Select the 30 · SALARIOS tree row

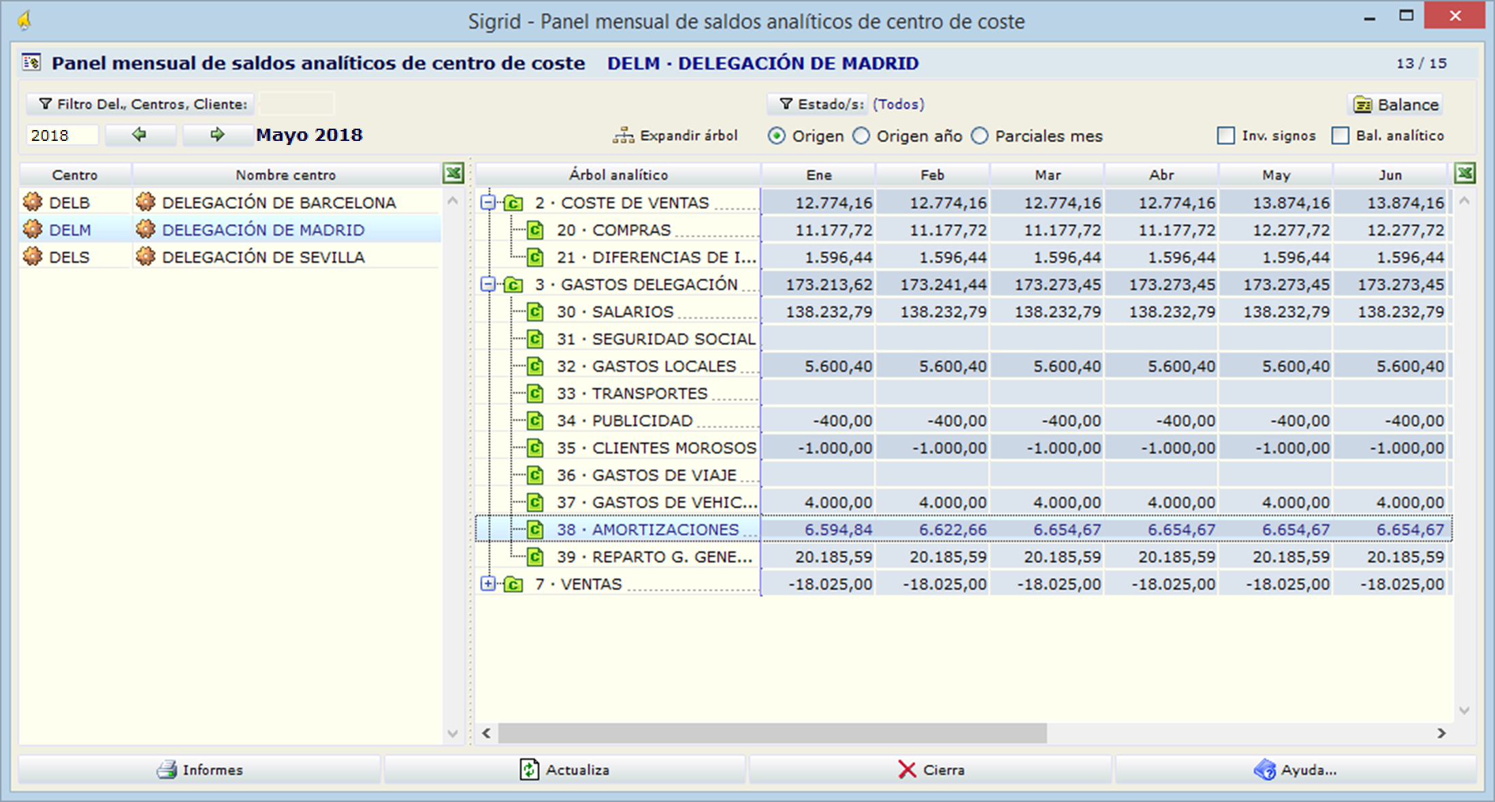tap(964, 312)
